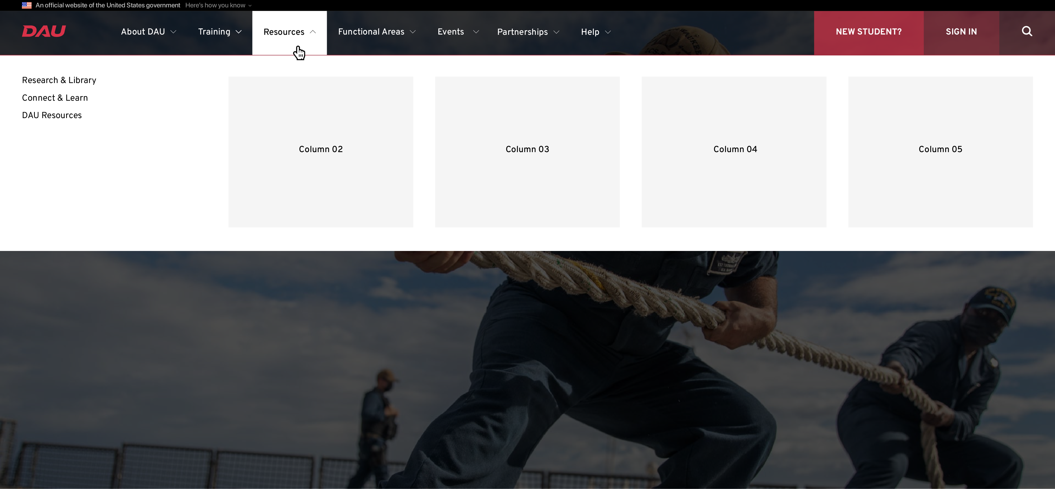Expand the Partnerships menu
Image resolution: width=1055 pixels, height=489 pixels.
click(x=528, y=32)
